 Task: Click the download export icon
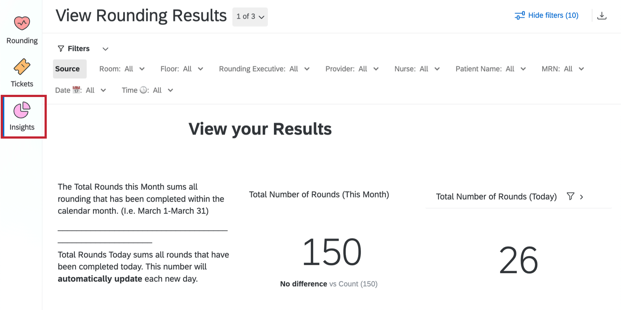pos(602,16)
